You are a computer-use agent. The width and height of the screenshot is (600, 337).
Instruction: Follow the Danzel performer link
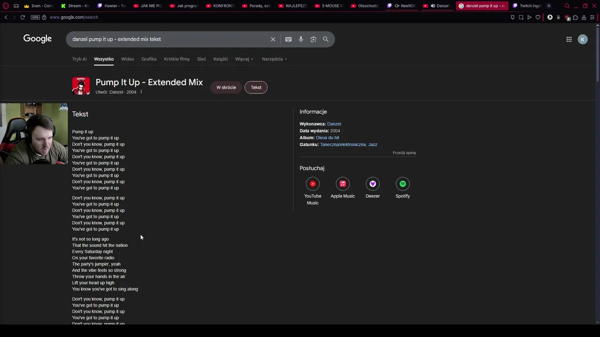334,124
